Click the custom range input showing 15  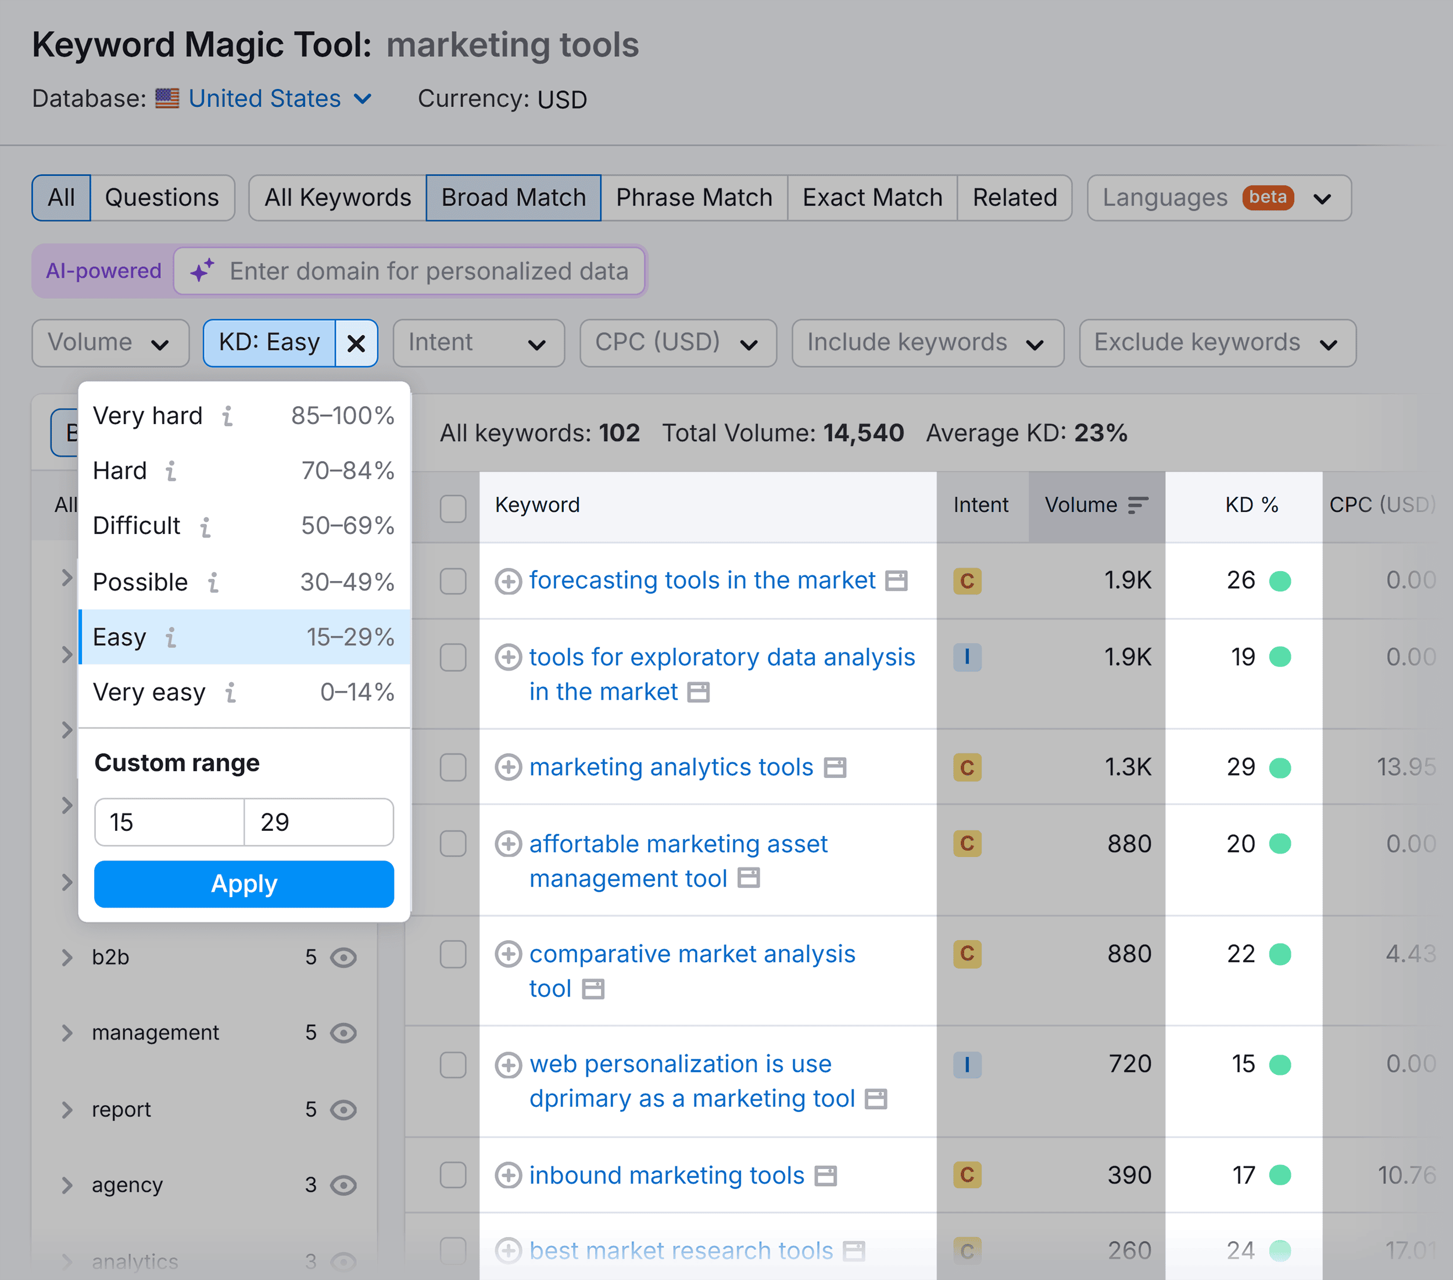coord(169,822)
